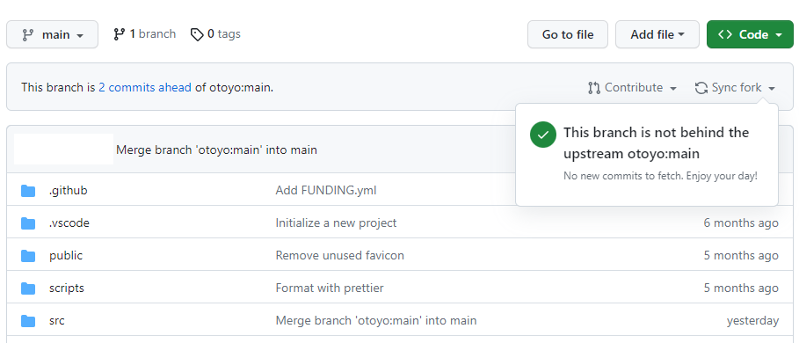Click the public folder icon

coord(28,256)
